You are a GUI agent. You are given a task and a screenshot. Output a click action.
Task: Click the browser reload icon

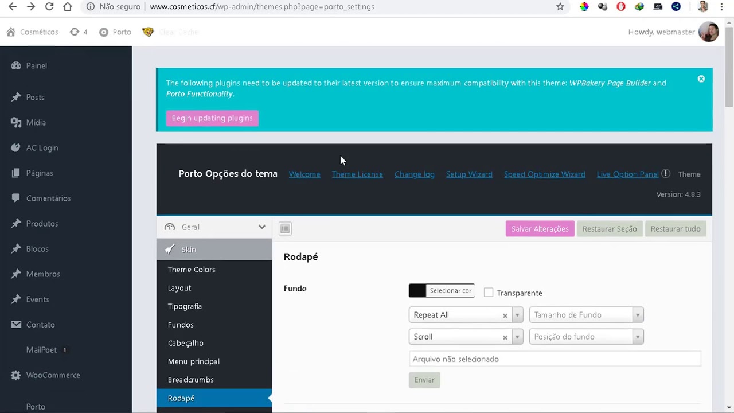[49, 7]
